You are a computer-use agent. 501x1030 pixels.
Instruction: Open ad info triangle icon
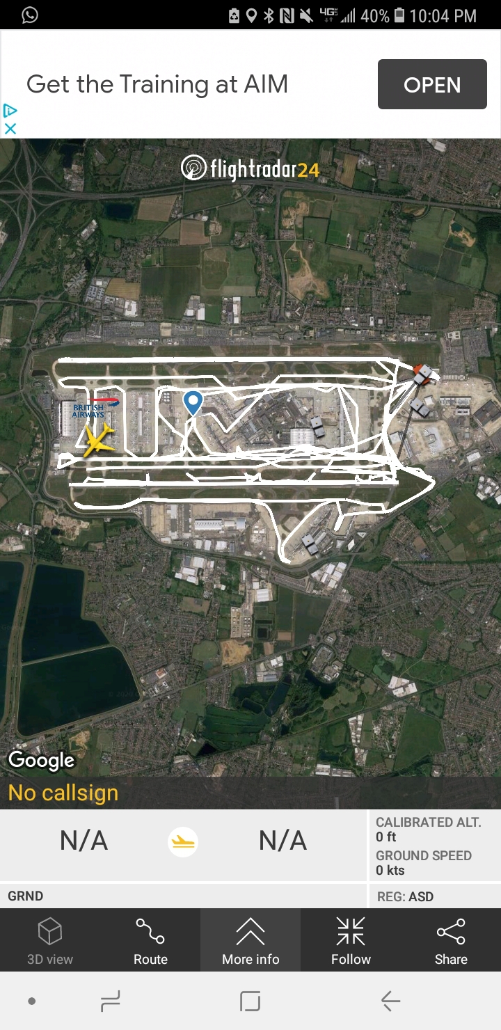(10, 110)
